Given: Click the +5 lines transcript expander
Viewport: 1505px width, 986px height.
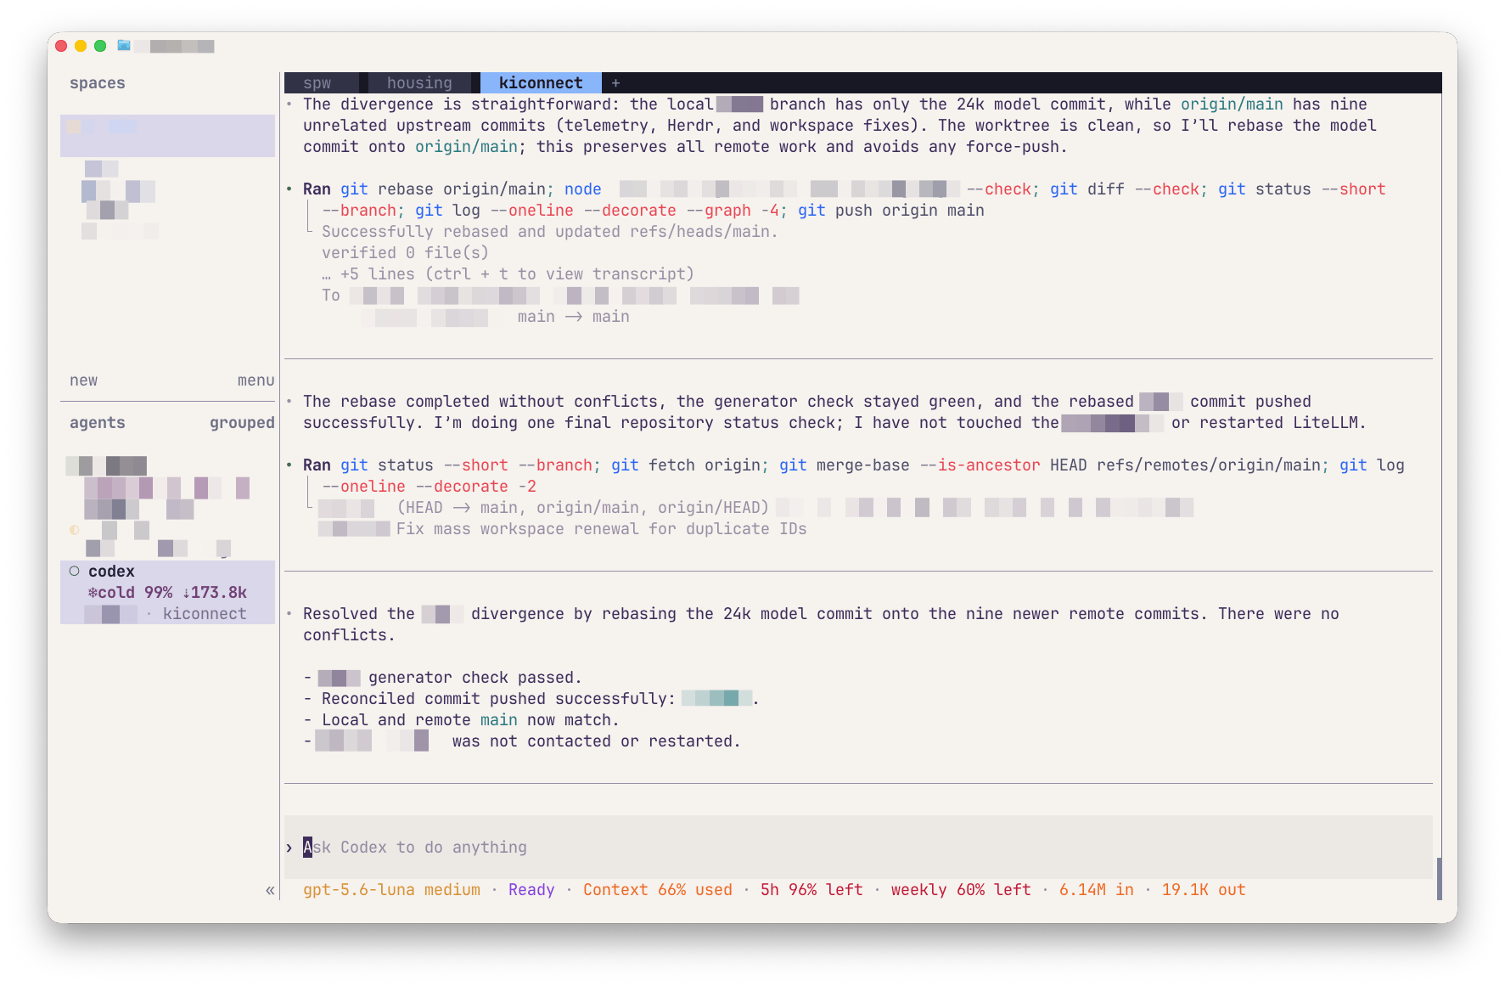Looking at the screenshot, I should (x=508, y=274).
